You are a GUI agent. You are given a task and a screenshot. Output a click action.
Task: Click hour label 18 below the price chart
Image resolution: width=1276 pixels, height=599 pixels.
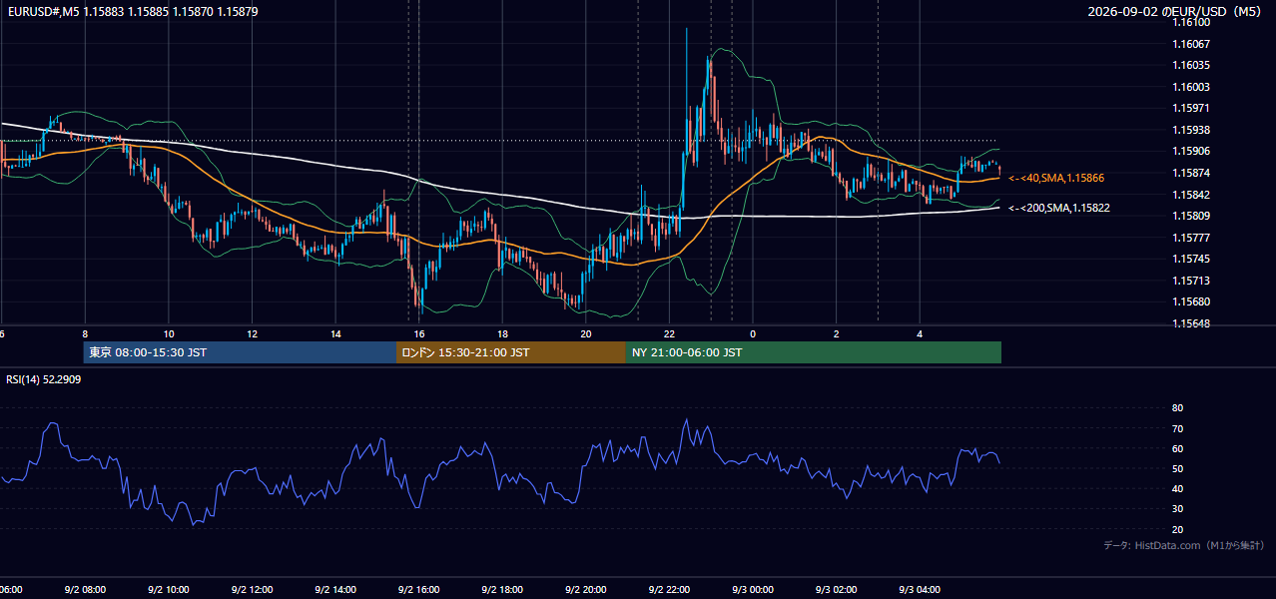click(503, 333)
